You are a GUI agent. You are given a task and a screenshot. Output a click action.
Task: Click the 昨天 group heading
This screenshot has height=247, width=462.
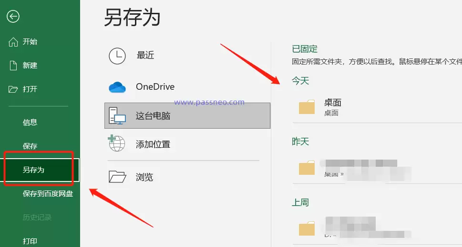300,142
